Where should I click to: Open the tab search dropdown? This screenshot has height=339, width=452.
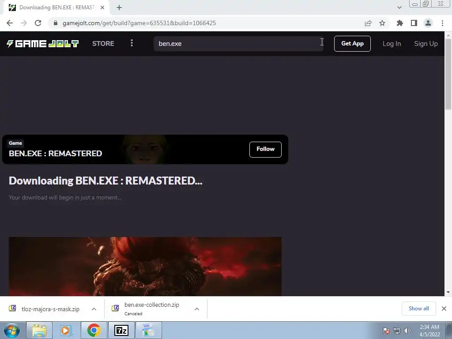[x=399, y=8]
